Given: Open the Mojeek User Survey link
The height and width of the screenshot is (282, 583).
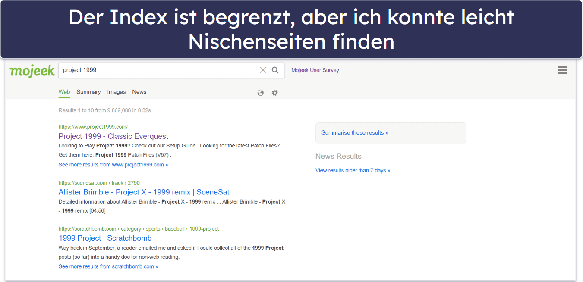Looking at the screenshot, I should tap(315, 70).
